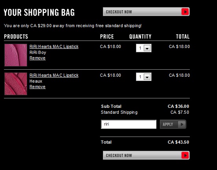Image resolution: width=217 pixels, height=170 pixels.
Task: Focus the offer code field containing riri
Action: [x=129, y=124]
